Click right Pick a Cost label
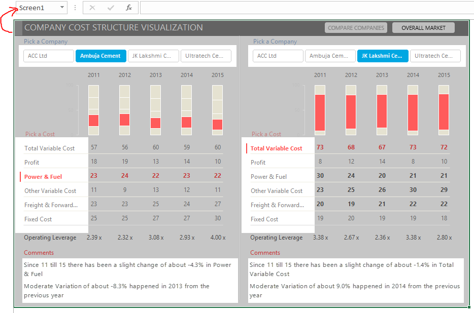Screen dimensions: 474x313 coord(266,134)
